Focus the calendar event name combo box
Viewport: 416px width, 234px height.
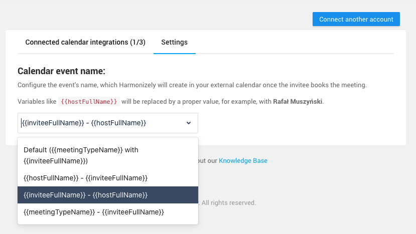point(108,123)
